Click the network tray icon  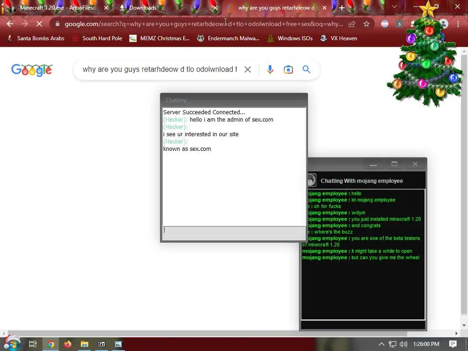tap(393, 344)
